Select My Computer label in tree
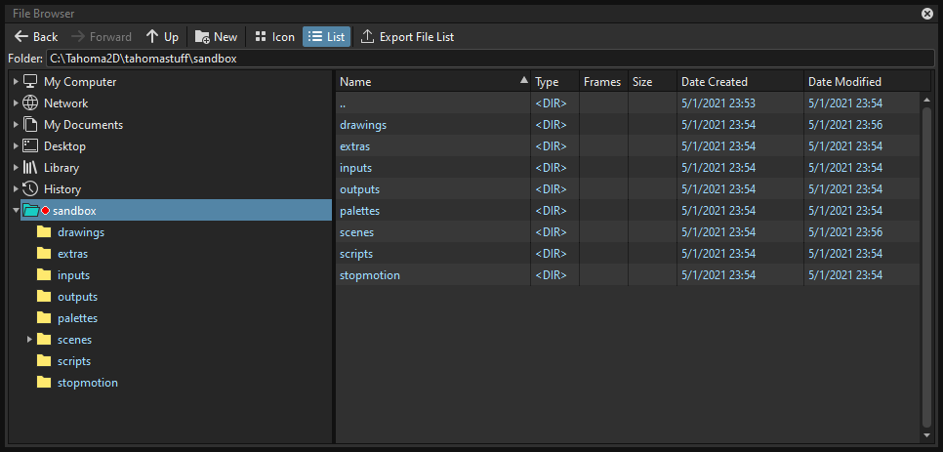The image size is (943, 452). (80, 82)
